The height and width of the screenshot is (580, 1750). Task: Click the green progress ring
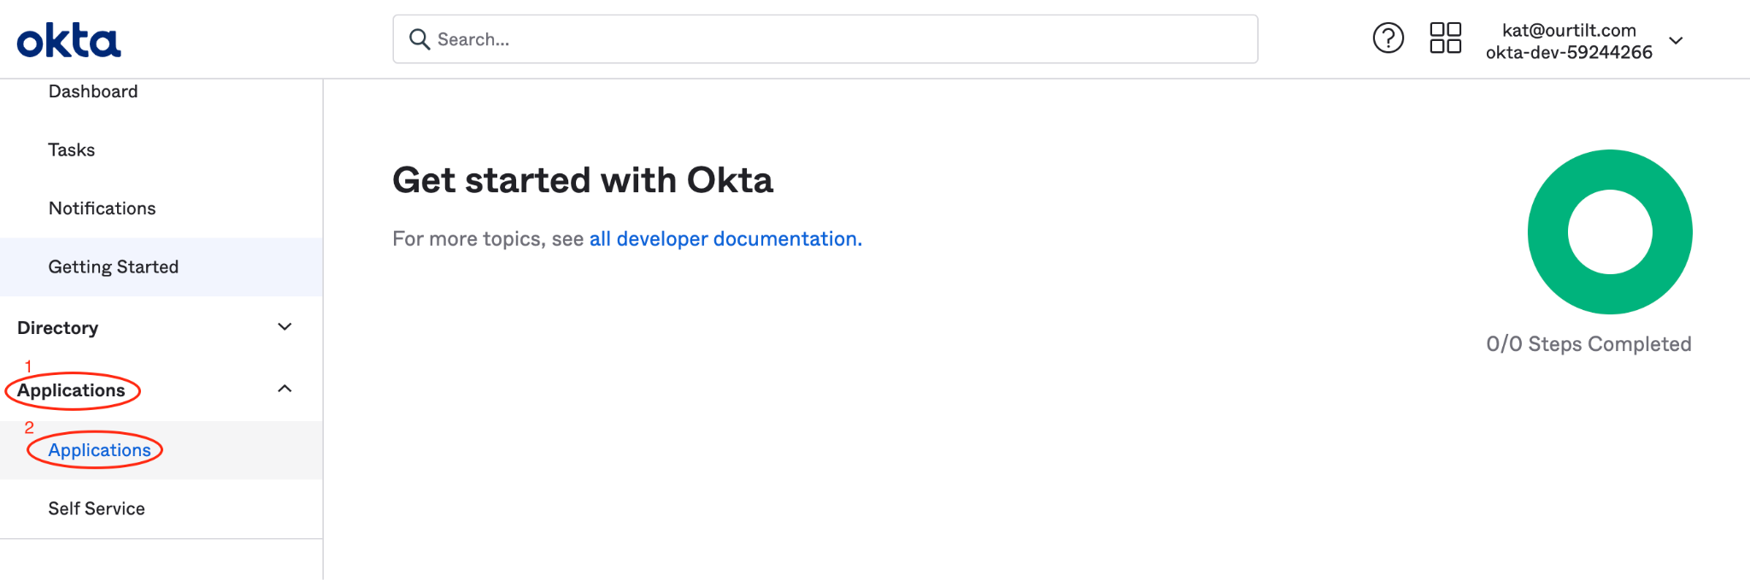[x=1610, y=231]
